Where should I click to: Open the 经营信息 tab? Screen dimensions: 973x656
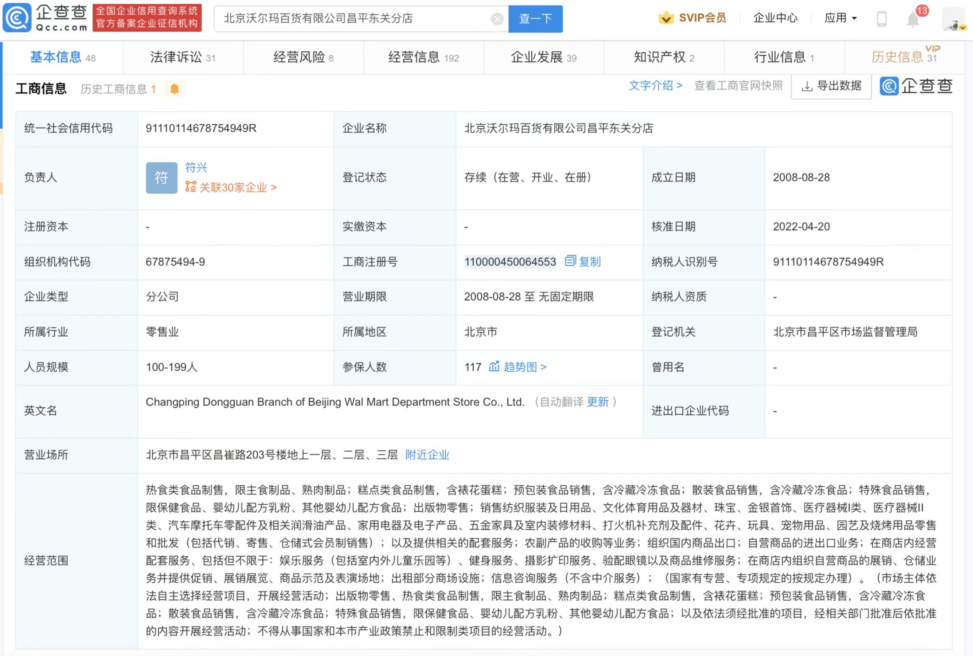[x=423, y=58]
